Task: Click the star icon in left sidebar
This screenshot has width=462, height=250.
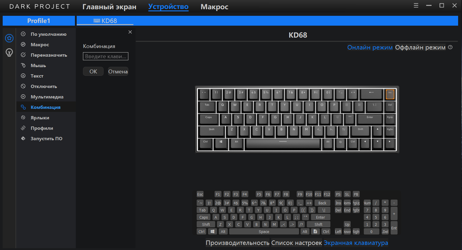Action: click(x=9, y=38)
